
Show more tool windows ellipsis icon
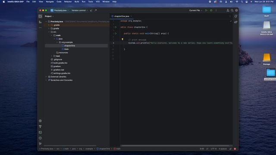click(40, 28)
